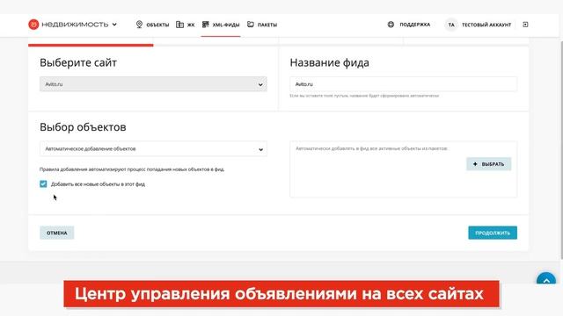Image resolution: width=563 pixels, height=316 pixels.
Task: Click the Отмена button
Action: click(56, 233)
